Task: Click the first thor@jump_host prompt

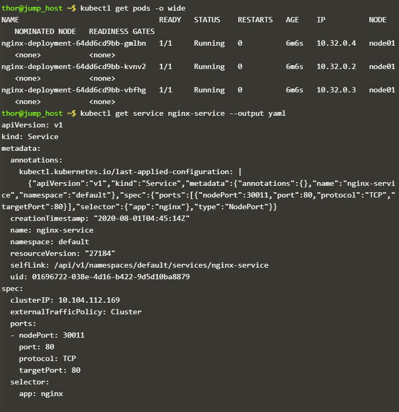Action: pyautogui.click(x=39, y=8)
